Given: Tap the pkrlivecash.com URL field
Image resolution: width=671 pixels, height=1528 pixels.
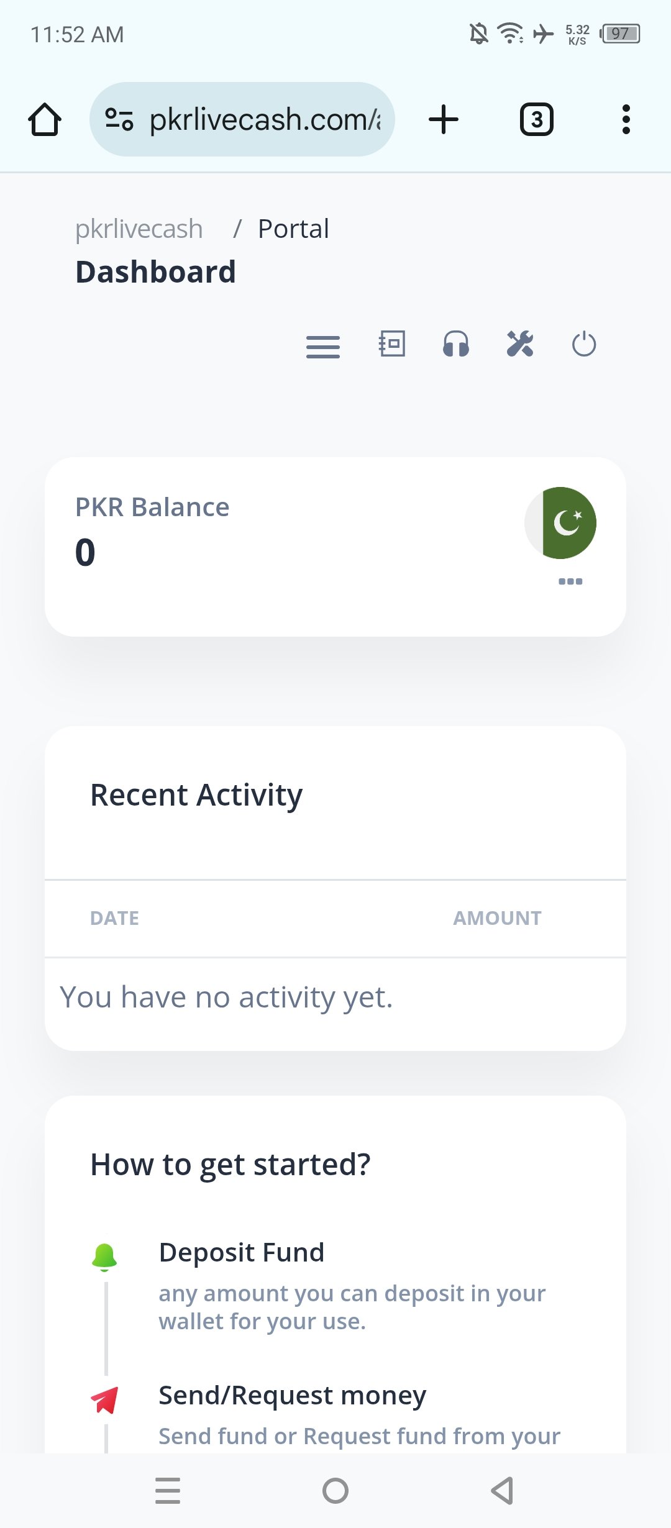Looking at the screenshot, I should point(242,119).
